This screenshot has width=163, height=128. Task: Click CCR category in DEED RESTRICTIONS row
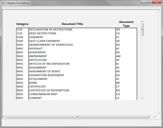[19, 33]
